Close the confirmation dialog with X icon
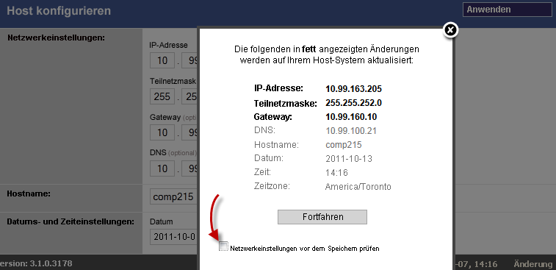 450,31
